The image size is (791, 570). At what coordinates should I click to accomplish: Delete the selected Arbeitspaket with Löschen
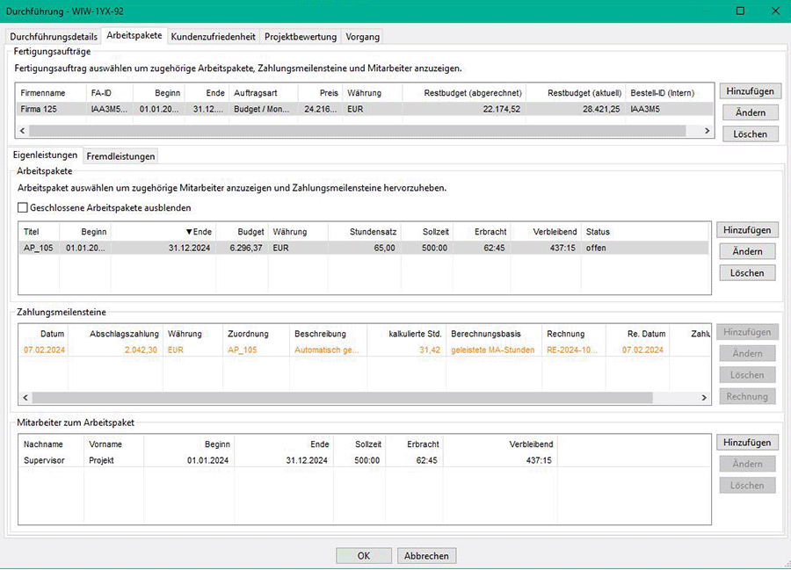[746, 273]
